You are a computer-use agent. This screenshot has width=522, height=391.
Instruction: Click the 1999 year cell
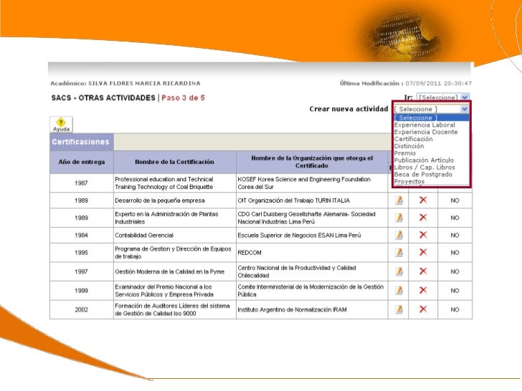click(82, 291)
